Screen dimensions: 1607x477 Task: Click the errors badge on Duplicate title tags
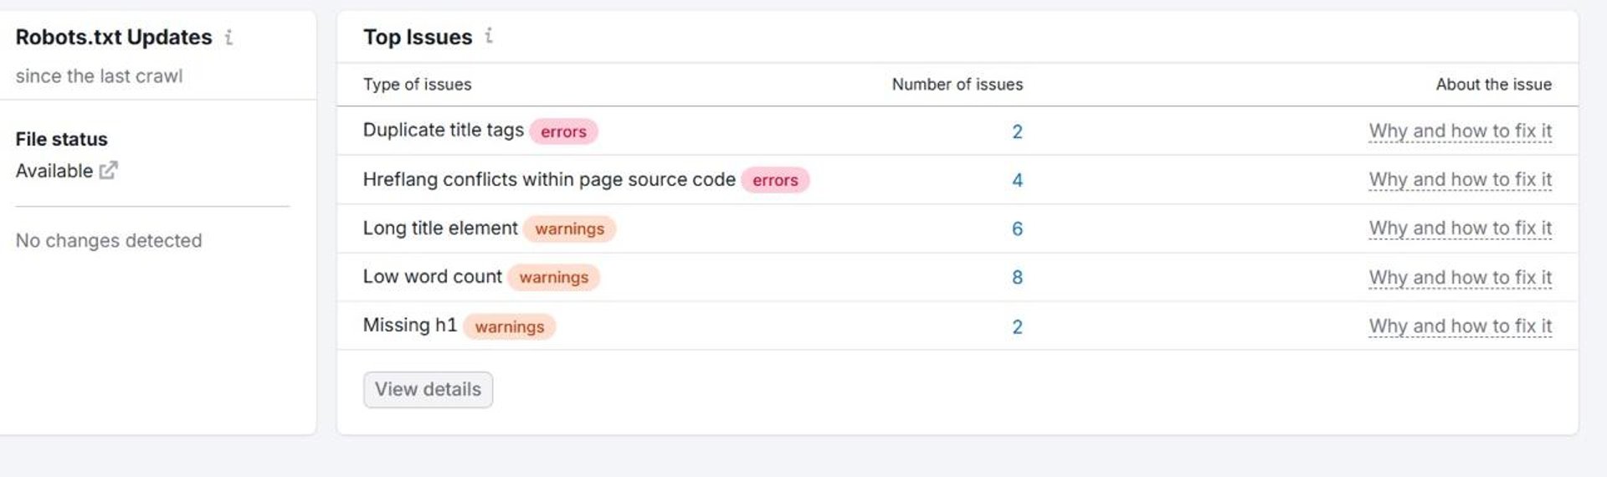(563, 131)
